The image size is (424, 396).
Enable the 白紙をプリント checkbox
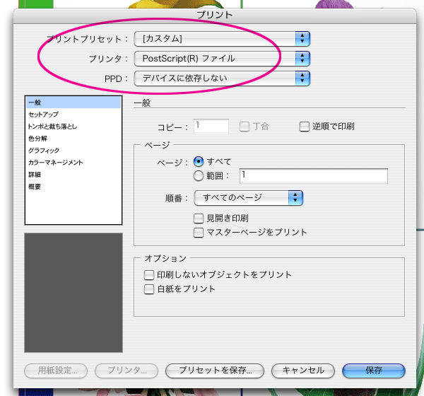click(149, 289)
